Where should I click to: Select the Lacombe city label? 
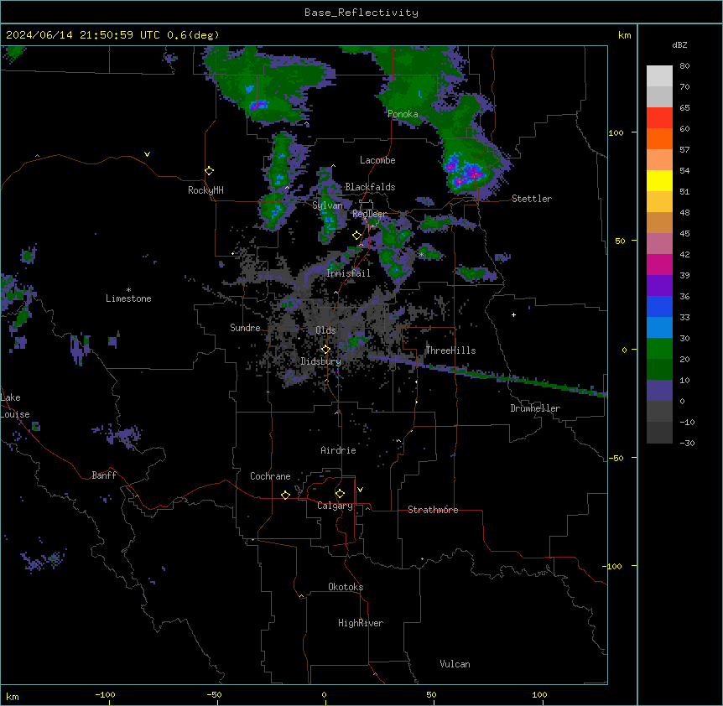(377, 160)
